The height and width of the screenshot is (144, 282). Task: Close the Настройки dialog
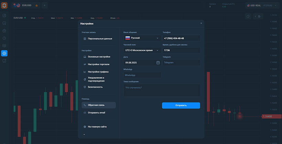201,23
